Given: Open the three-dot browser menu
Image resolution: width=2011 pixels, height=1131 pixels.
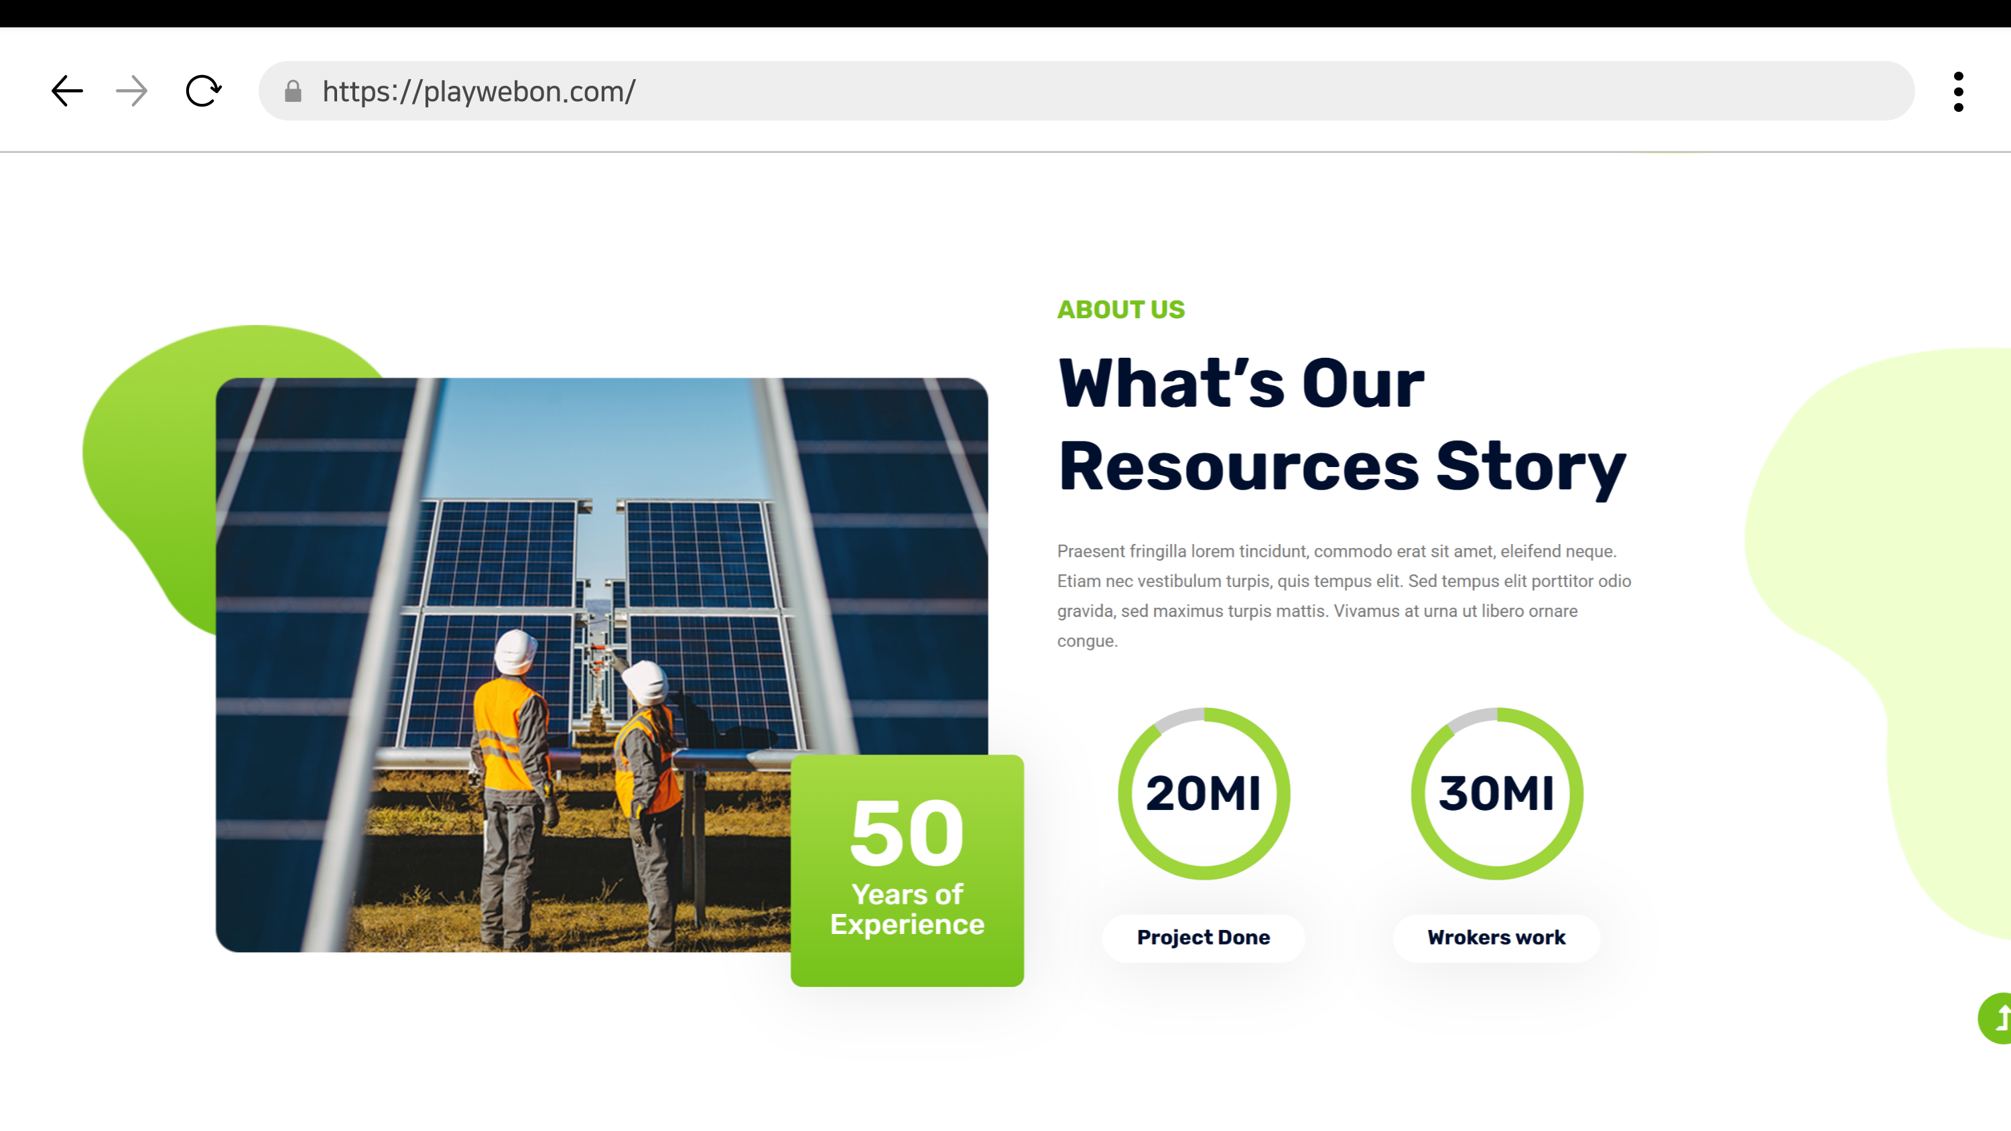Looking at the screenshot, I should 1958,91.
